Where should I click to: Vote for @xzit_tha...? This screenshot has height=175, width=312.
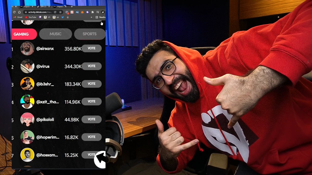coord(92,101)
